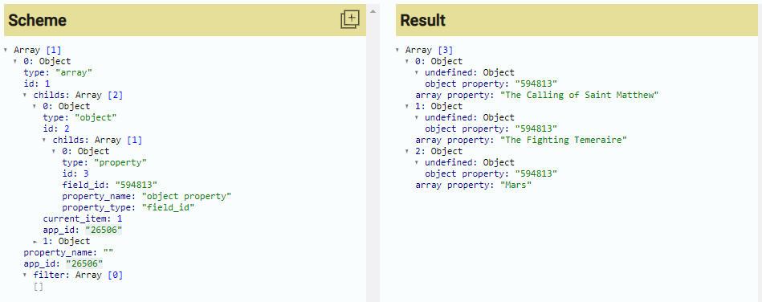Click the property_name "object property" value
Image resolution: width=762 pixels, height=302 pixels.
coord(186,196)
